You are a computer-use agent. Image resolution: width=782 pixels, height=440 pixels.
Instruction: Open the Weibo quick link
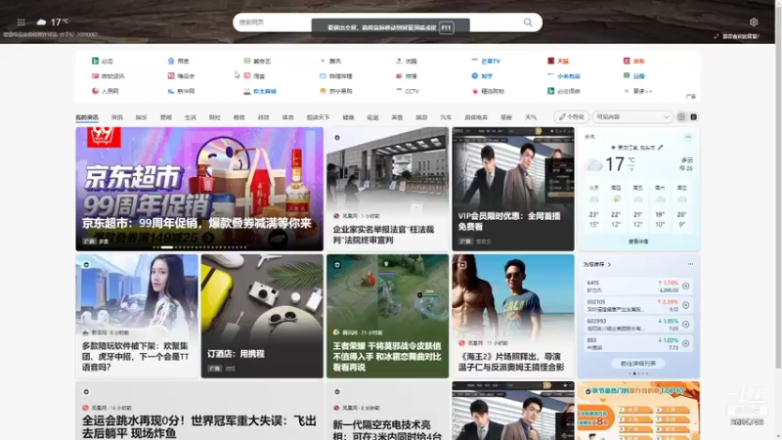pyautogui.click(x=407, y=76)
